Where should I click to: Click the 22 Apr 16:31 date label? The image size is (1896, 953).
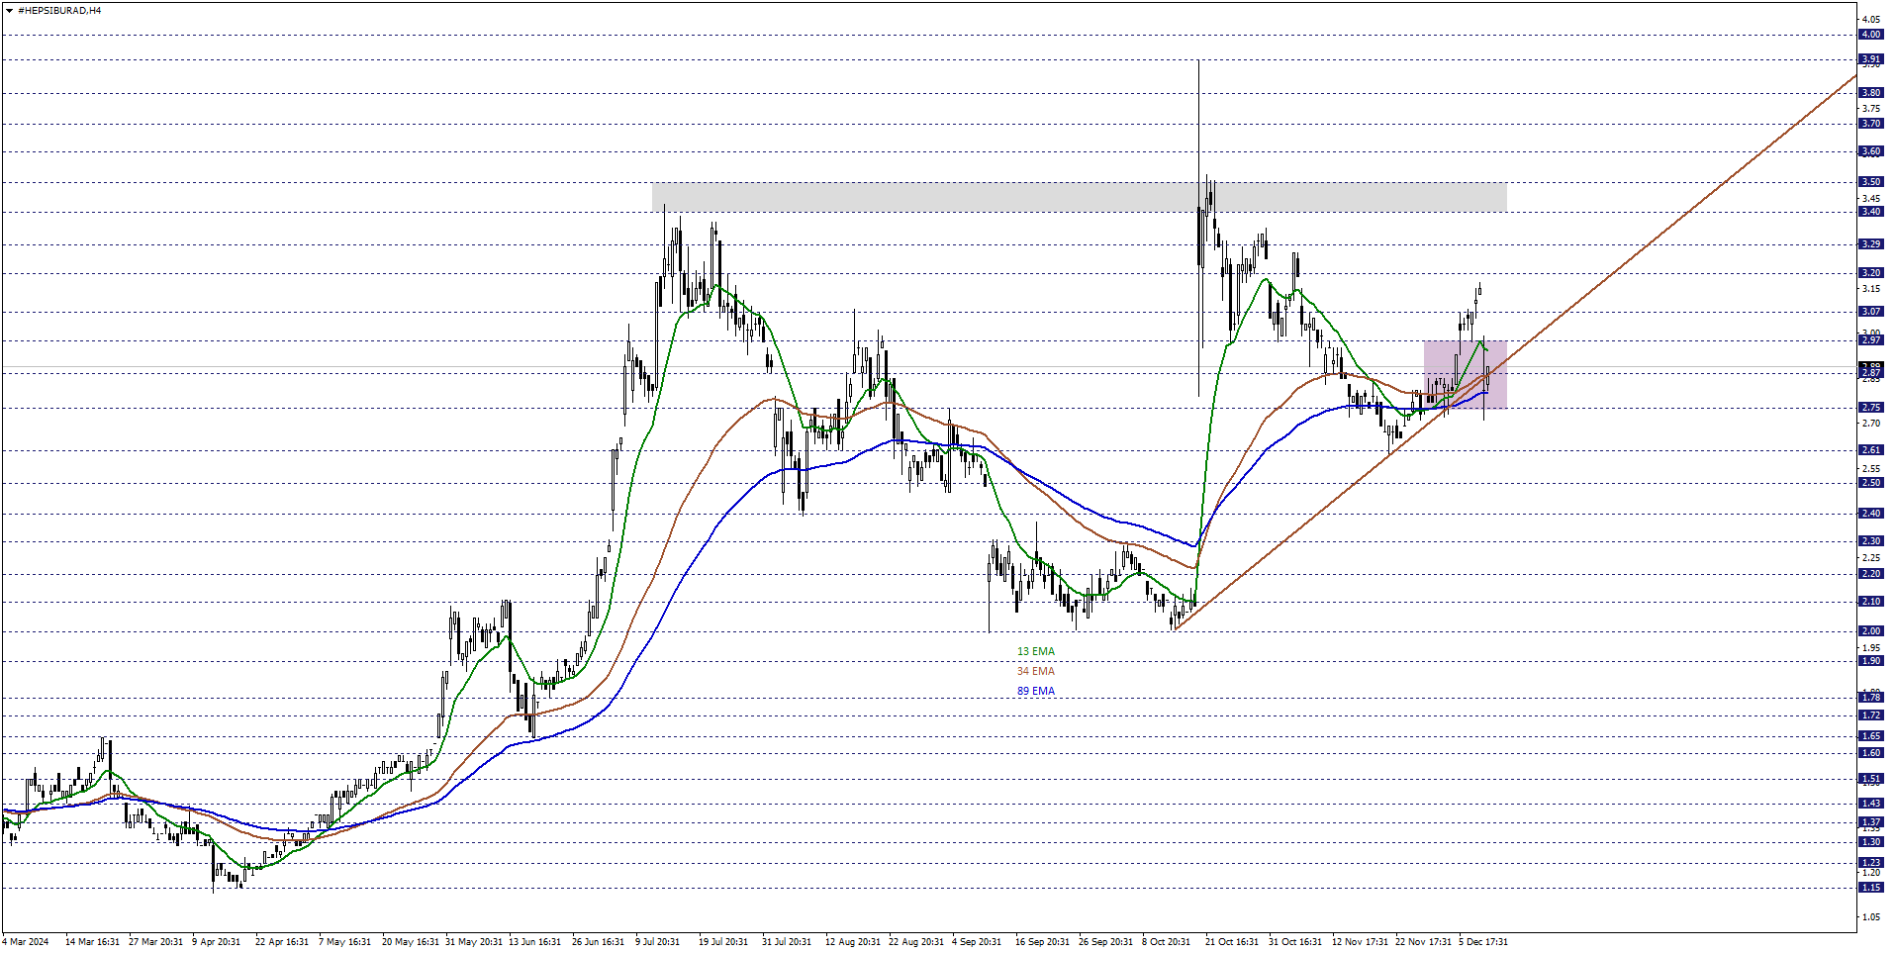(282, 942)
